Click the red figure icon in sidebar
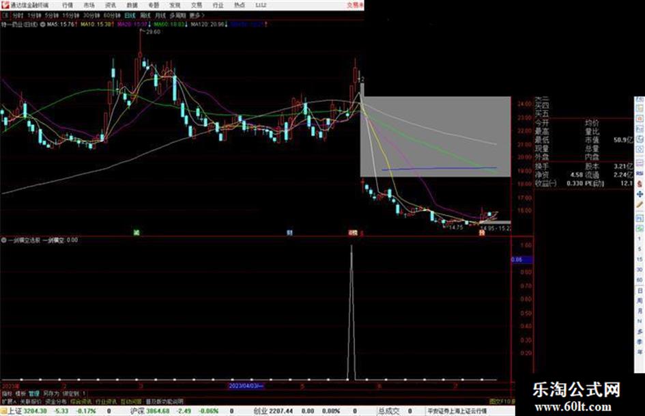This screenshot has width=645, height=416. [640, 184]
